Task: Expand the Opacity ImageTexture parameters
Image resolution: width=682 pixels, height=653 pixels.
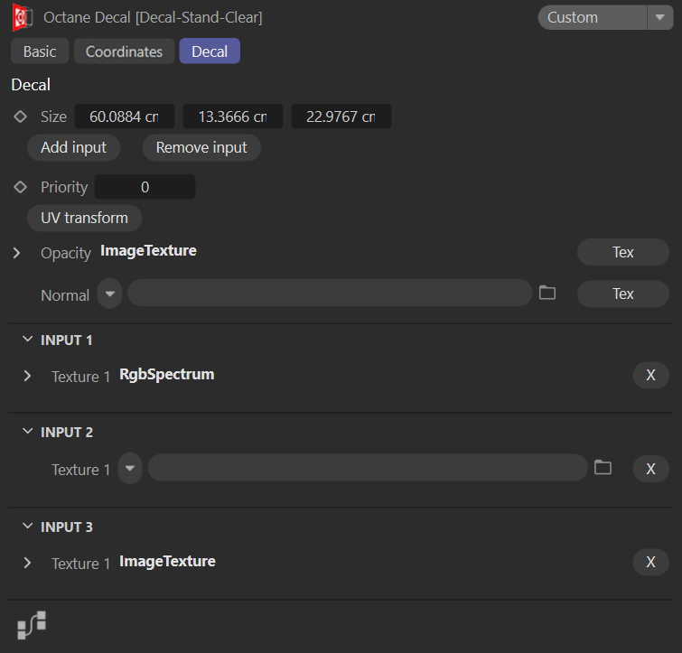Action: tap(17, 253)
